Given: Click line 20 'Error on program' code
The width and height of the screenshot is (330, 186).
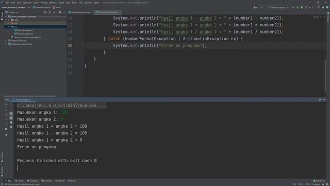Looking at the screenshot, I should tap(160, 45).
